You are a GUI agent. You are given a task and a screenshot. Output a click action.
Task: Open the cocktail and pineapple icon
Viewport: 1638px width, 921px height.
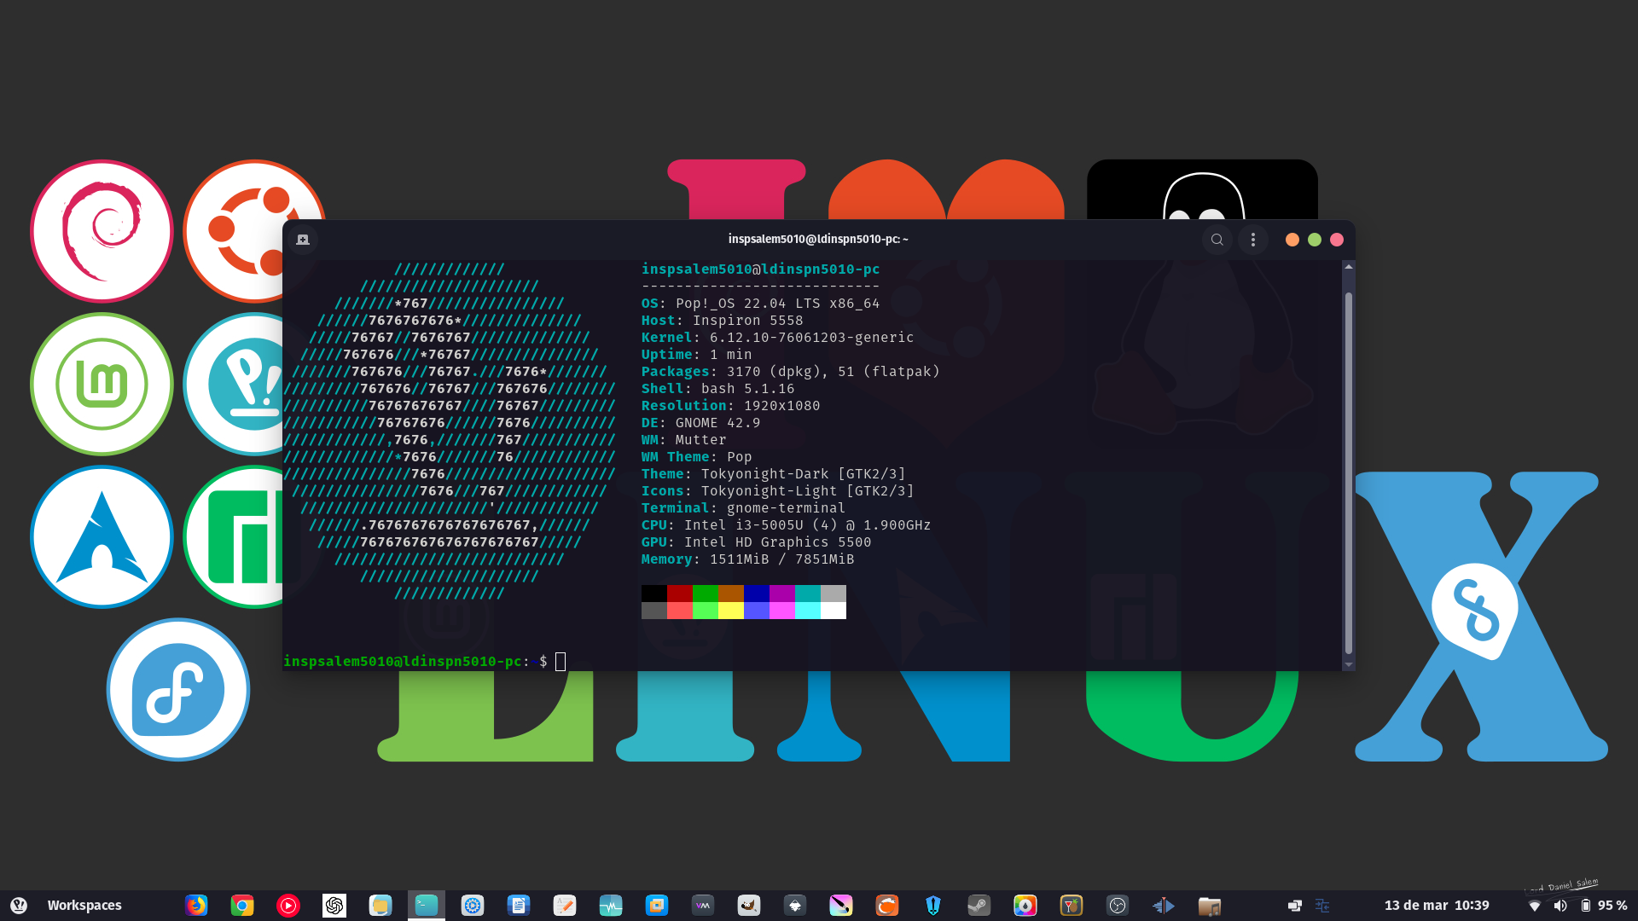click(1072, 906)
